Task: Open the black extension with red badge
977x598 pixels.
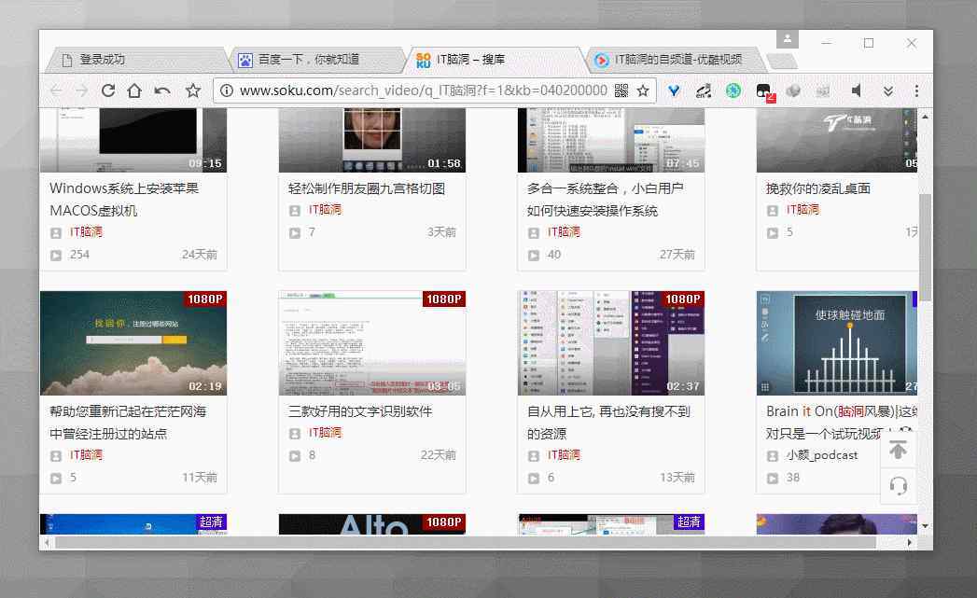Action: 765,92
